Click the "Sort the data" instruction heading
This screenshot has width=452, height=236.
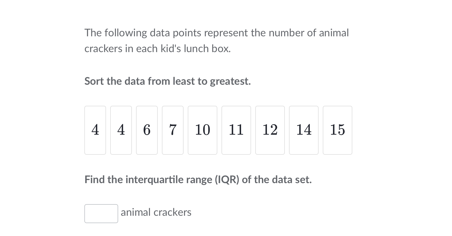click(167, 81)
